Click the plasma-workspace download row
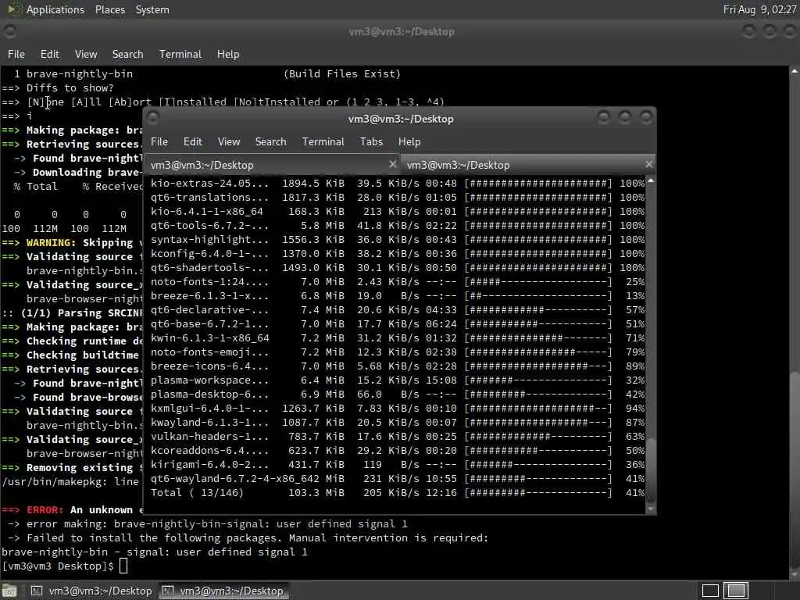800x600 pixels. [x=398, y=380]
